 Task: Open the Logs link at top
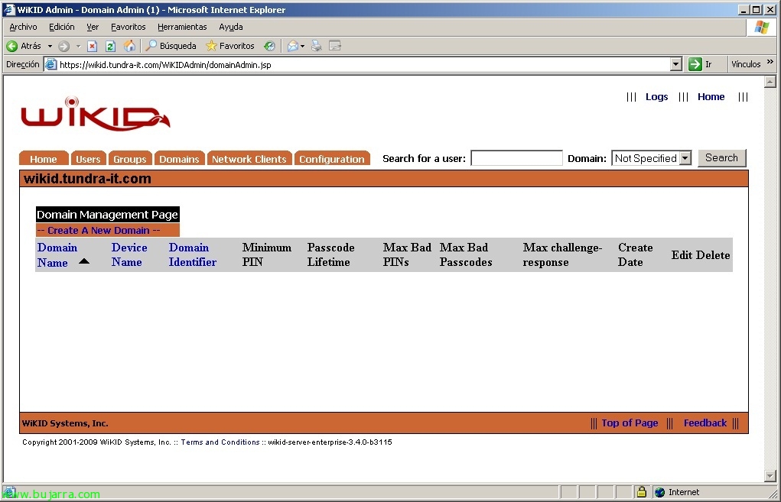(x=656, y=96)
